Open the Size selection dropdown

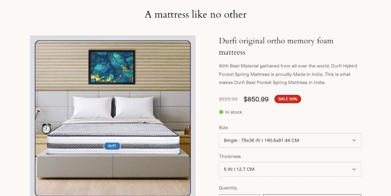click(290, 140)
